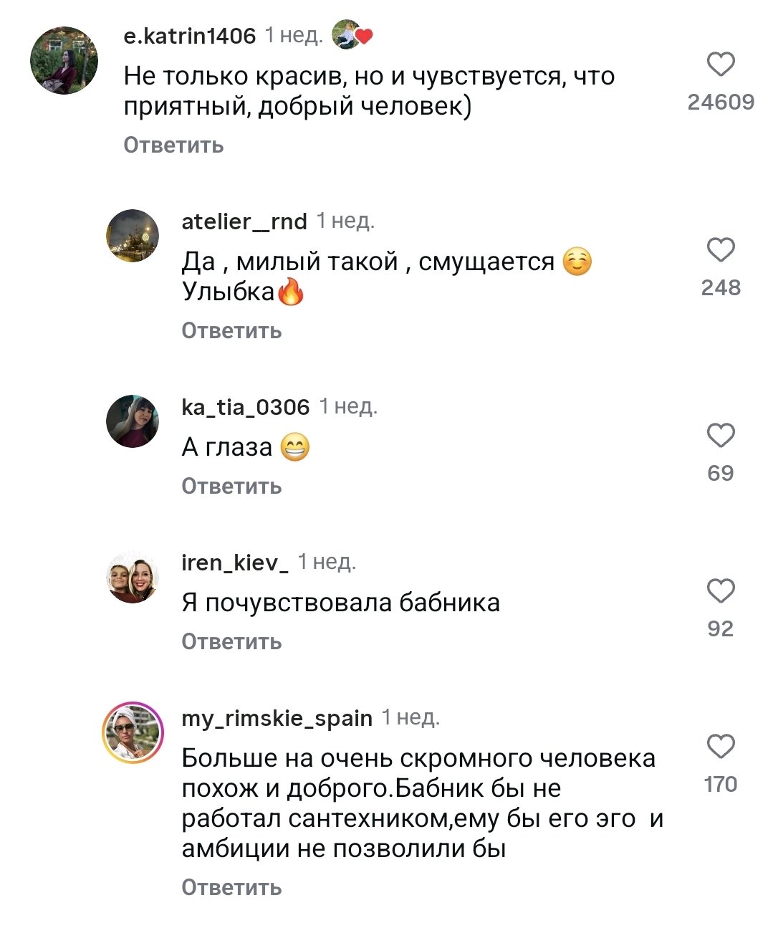Go to atelier__rnd's profile via username
Screen dimensions: 773x928
244,222
